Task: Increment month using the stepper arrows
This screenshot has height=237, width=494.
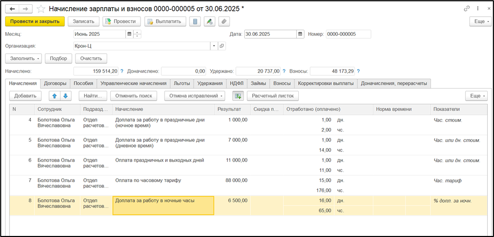Action: (x=137, y=32)
